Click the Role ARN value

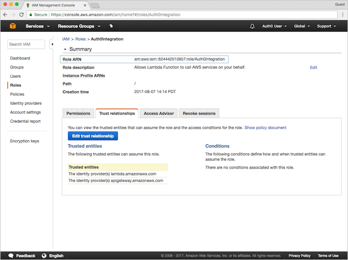click(x=180, y=59)
